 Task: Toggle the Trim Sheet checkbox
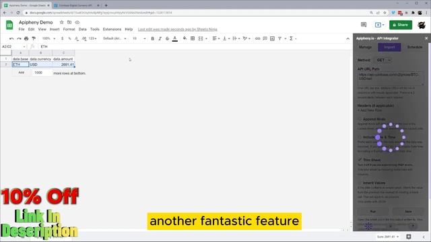point(360,160)
